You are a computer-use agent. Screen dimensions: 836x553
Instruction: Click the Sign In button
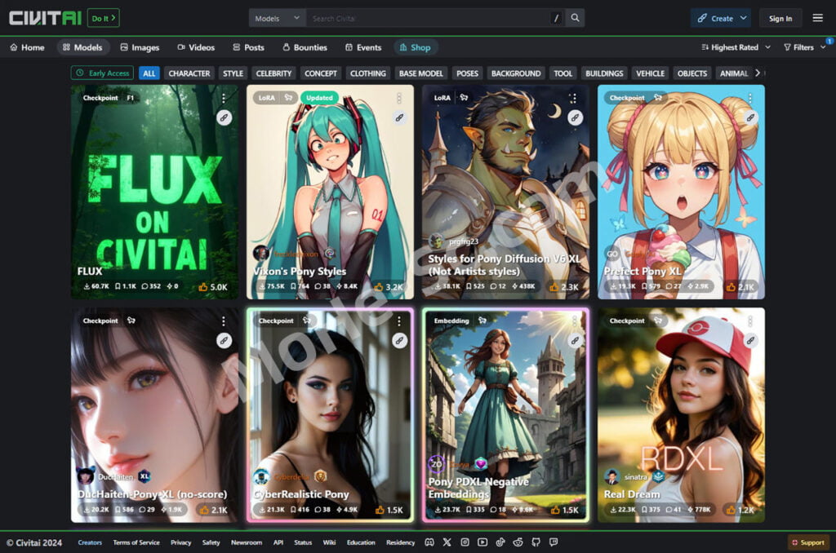(780, 18)
